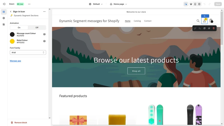The image size is (224, 126).
Task: Toggle the inspector selection tool
Action: [186, 4]
